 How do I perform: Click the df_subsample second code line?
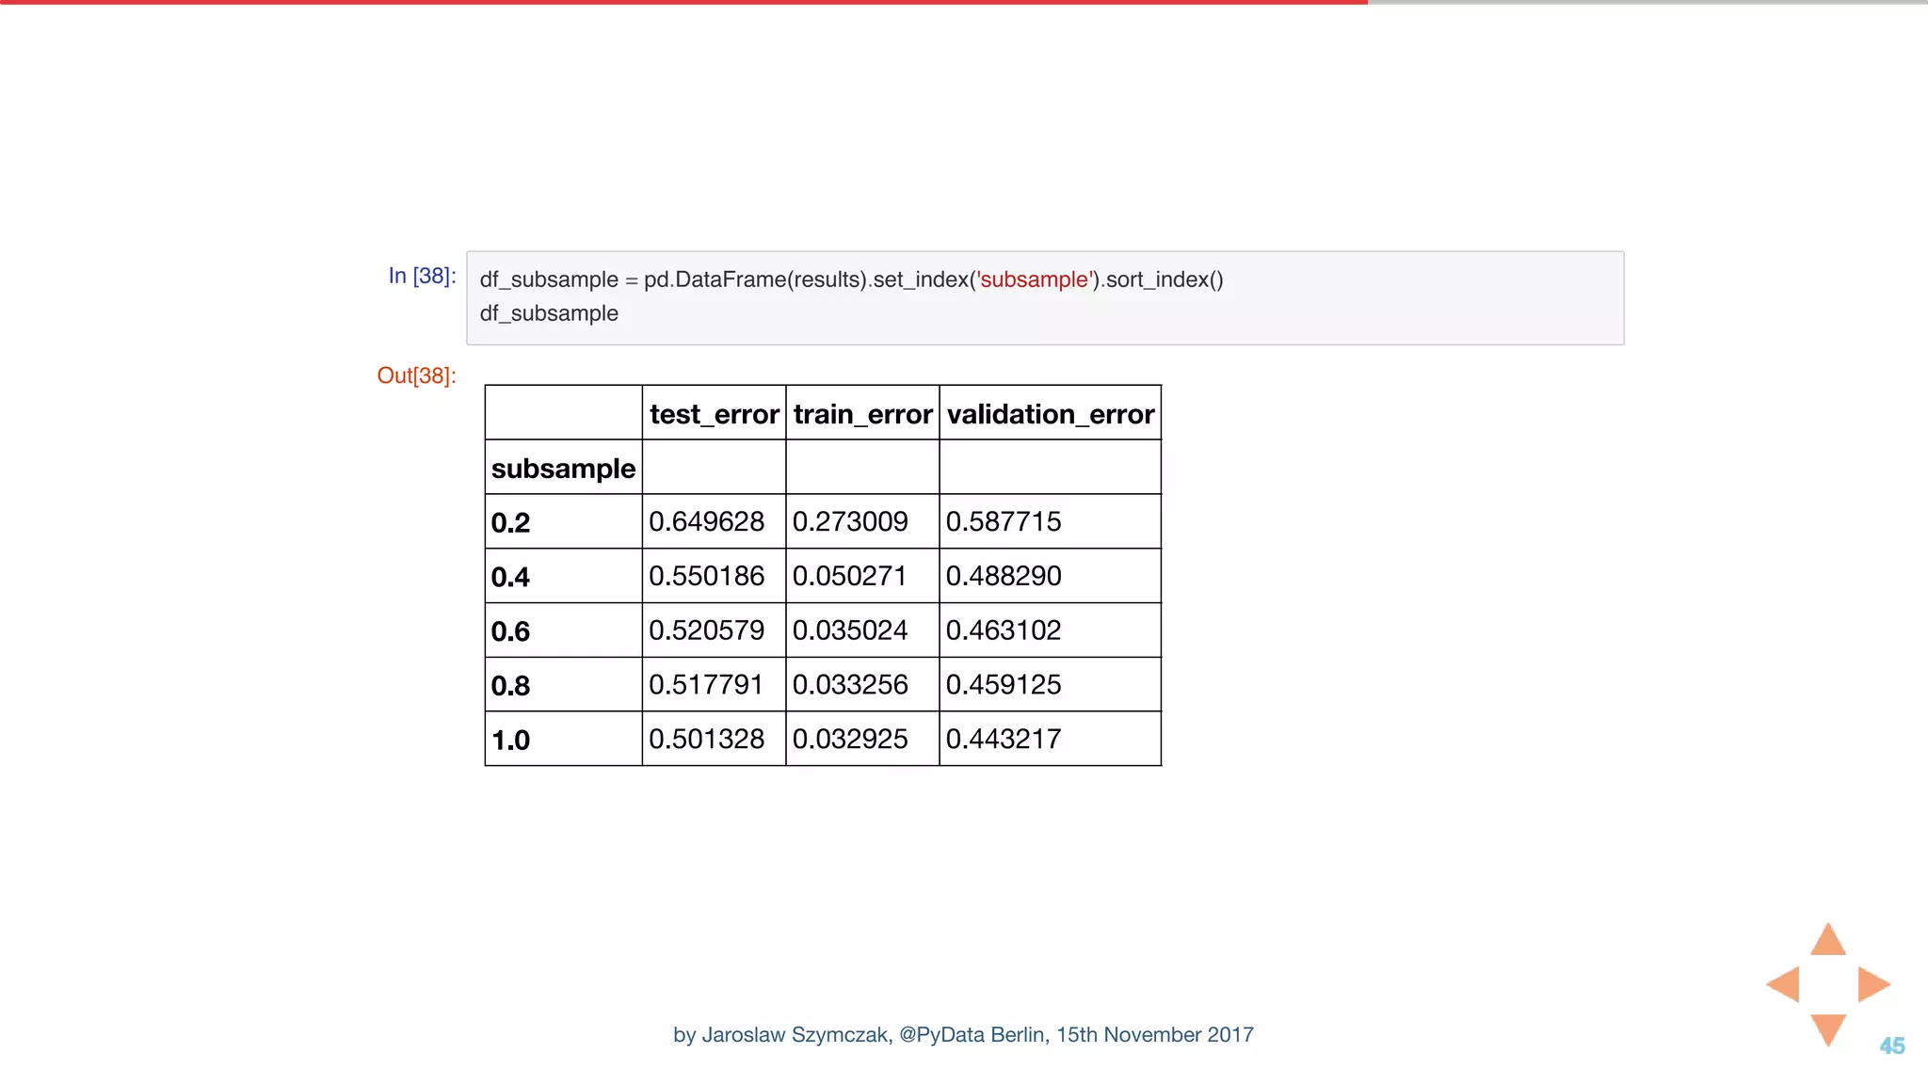[549, 313]
